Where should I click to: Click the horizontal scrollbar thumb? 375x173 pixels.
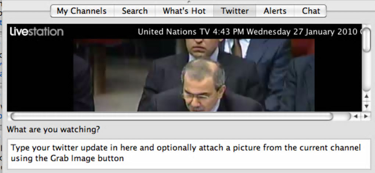click(x=172, y=116)
